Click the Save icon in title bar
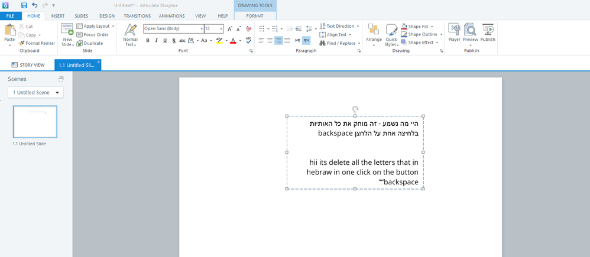 point(24,5)
